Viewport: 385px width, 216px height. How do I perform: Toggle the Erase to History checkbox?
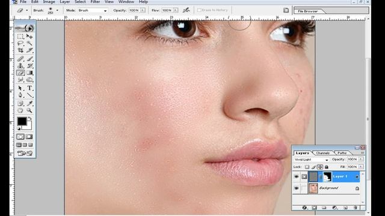click(x=199, y=10)
